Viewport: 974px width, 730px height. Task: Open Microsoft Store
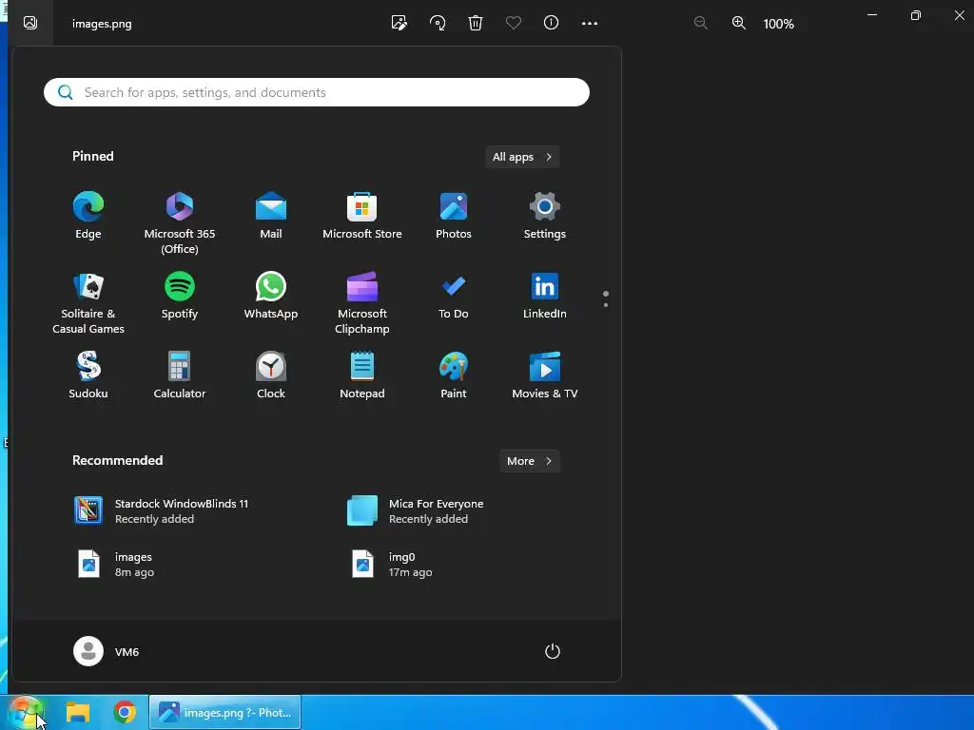tap(362, 216)
